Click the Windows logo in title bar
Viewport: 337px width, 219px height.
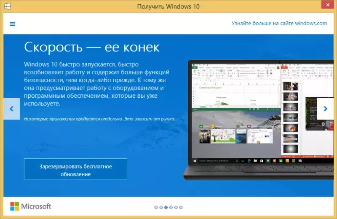pos(7,6)
